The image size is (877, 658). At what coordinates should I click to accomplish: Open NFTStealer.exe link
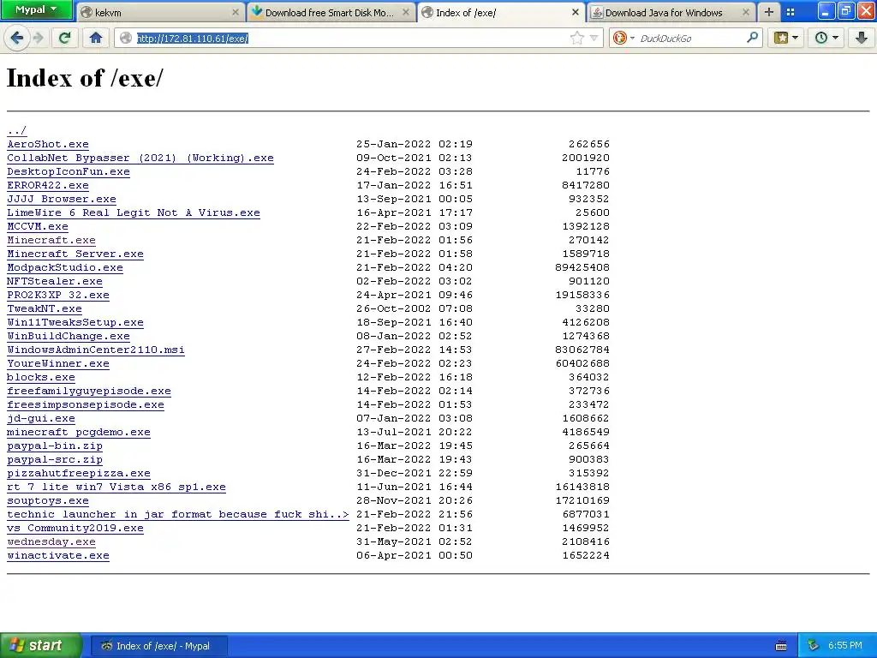55,281
